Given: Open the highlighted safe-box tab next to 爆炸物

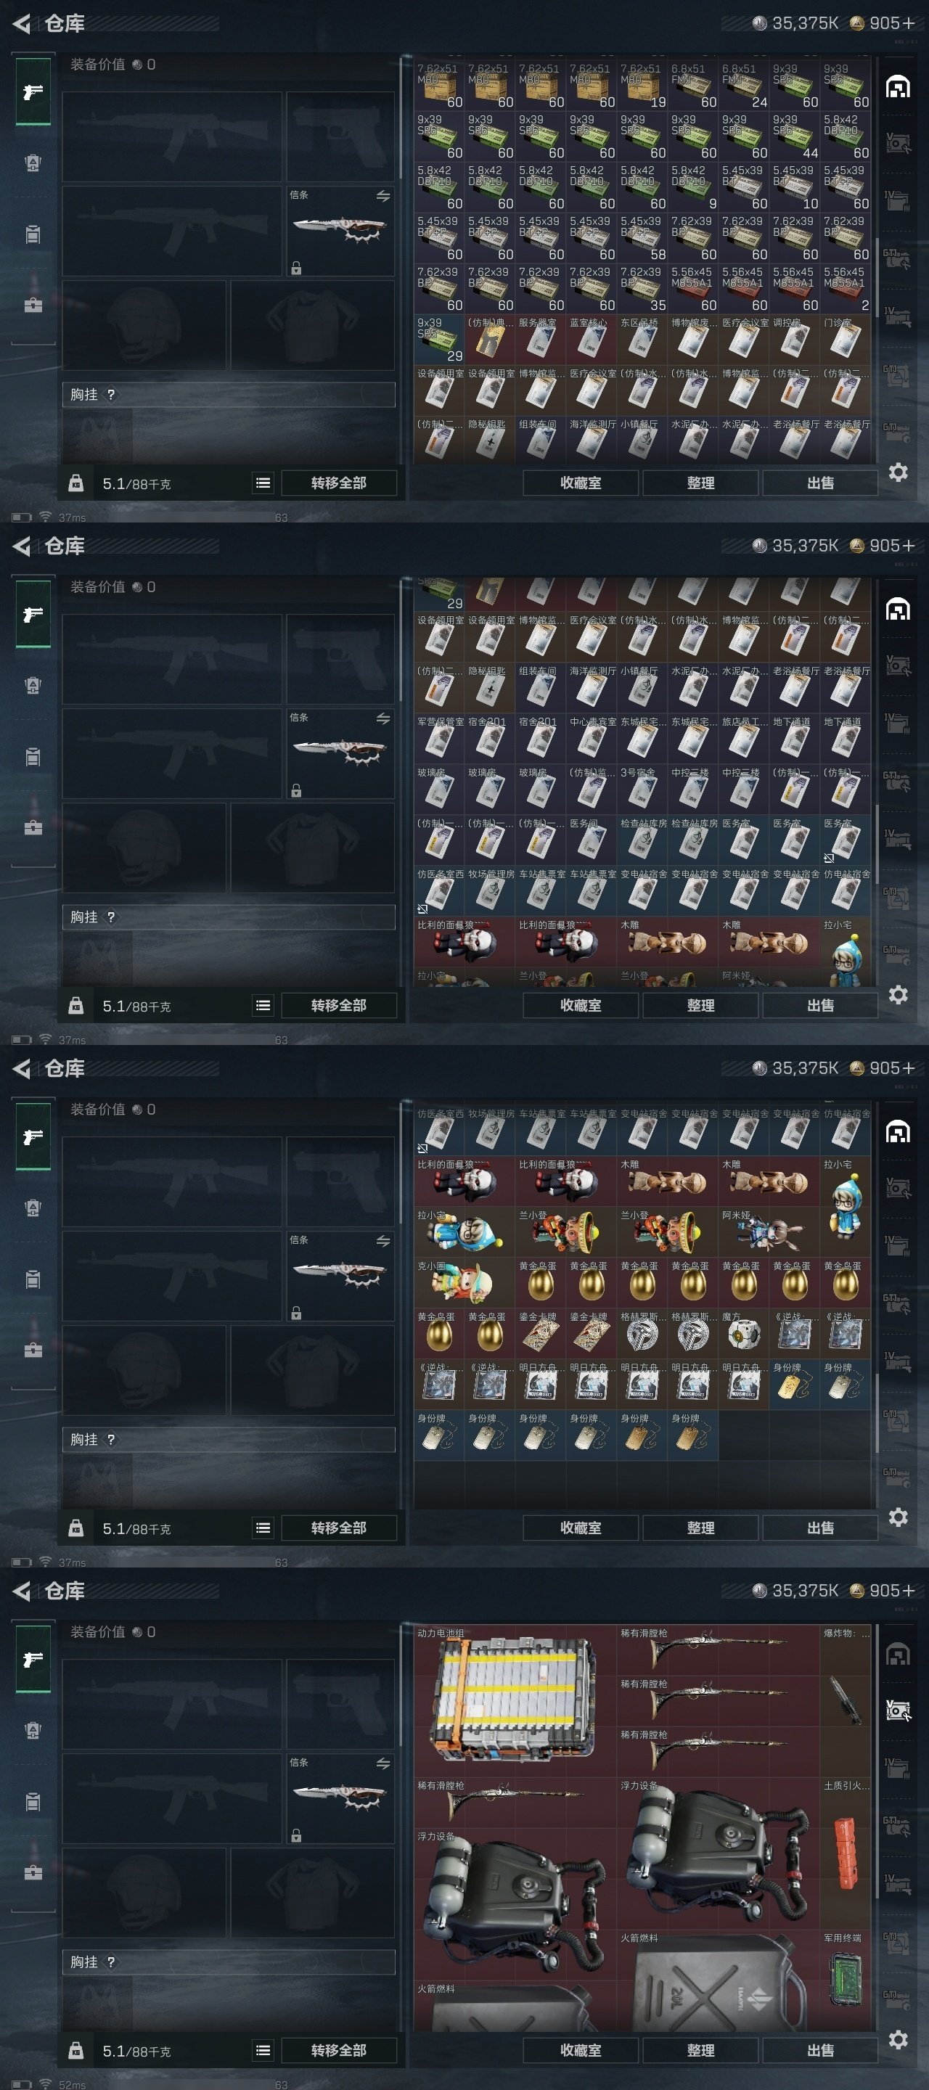Looking at the screenshot, I should (x=897, y=1710).
